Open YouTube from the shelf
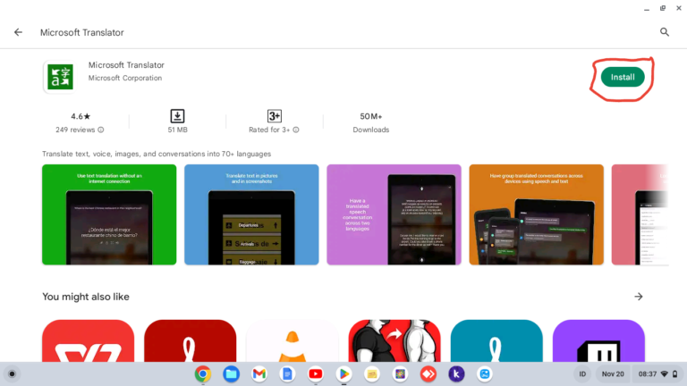The image size is (687, 386). click(x=316, y=374)
